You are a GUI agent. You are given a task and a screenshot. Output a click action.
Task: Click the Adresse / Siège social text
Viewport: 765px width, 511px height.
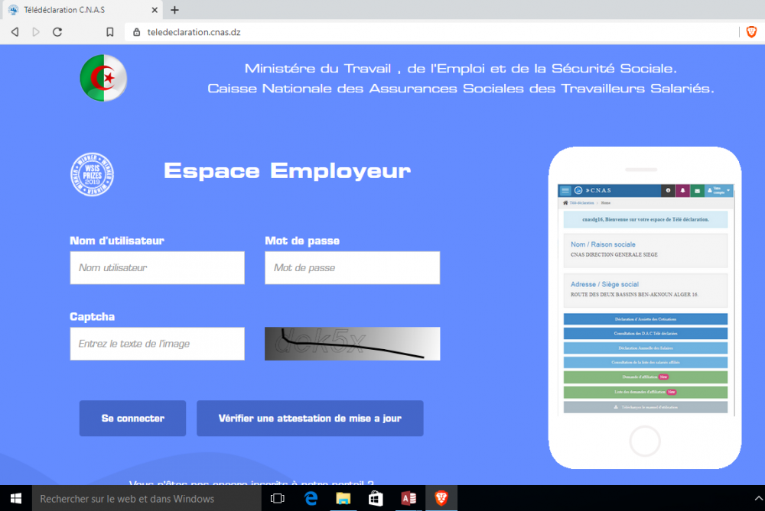(604, 284)
